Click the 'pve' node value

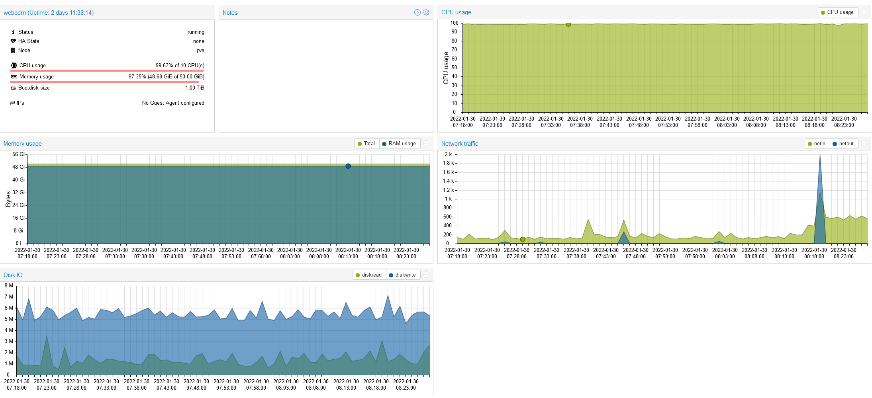[x=200, y=51]
